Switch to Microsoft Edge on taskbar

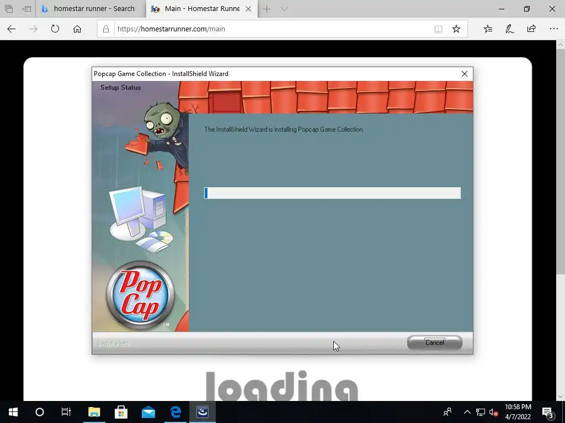175,412
